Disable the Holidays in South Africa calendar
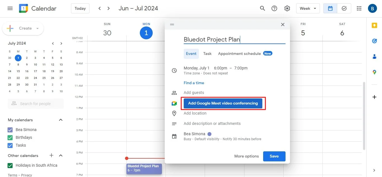The height and width of the screenshot is (177, 382). click(10, 165)
